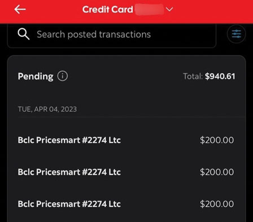Click the blurred account number in header
The height and width of the screenshot is (222, 253).
pyautogui.click(x=150, y=10)
